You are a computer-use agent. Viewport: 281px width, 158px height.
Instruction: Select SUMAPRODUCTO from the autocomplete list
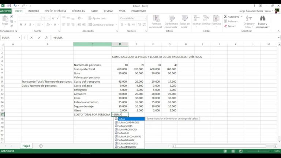[x=128, y=129]
